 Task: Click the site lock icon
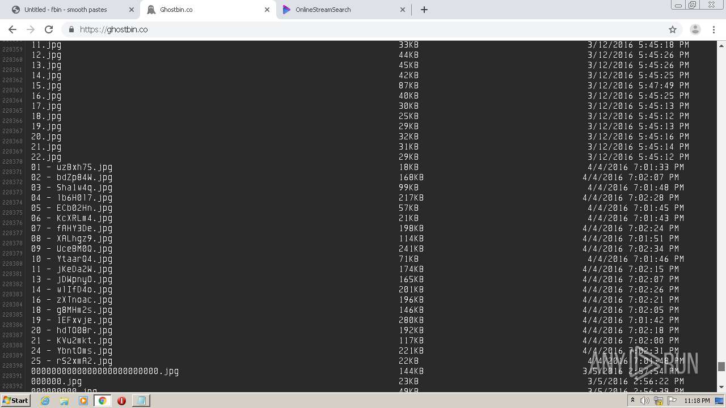click(71, 29)
